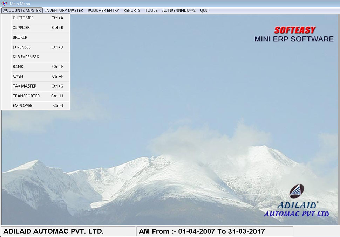Open the ACTIVE WINDOWS menu

(179, 10)
